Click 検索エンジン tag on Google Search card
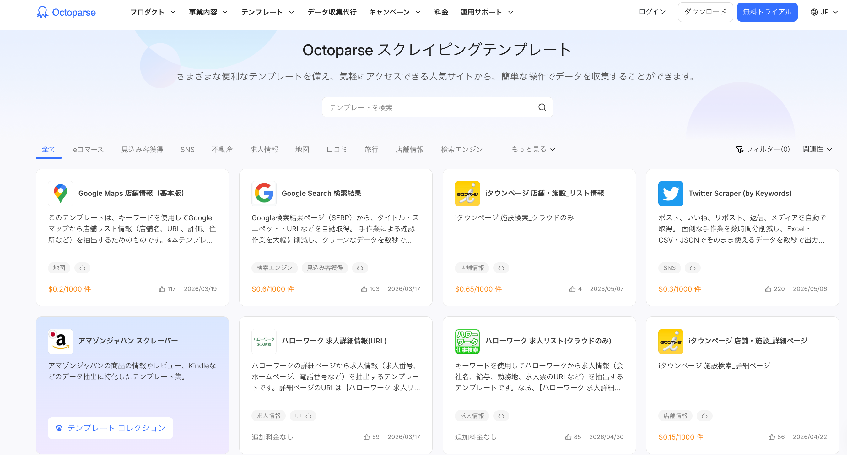The image size is (847, 455). pyautogui.click(x=275, y=268)
